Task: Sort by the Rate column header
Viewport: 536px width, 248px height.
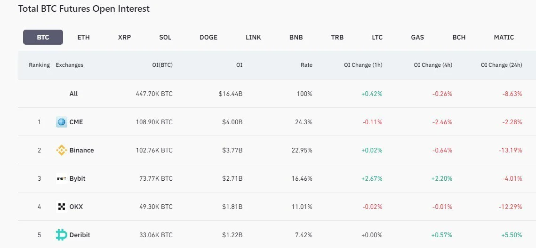Action: tap(306, 65)
